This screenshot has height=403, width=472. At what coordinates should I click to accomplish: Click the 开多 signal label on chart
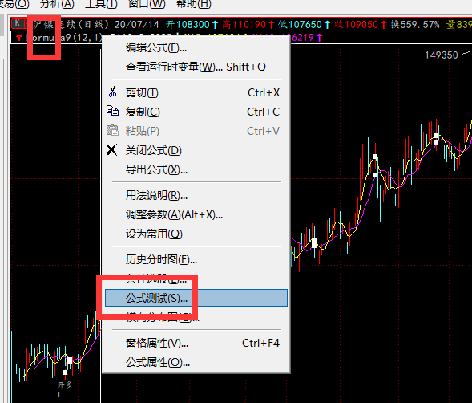pos(65,385)
